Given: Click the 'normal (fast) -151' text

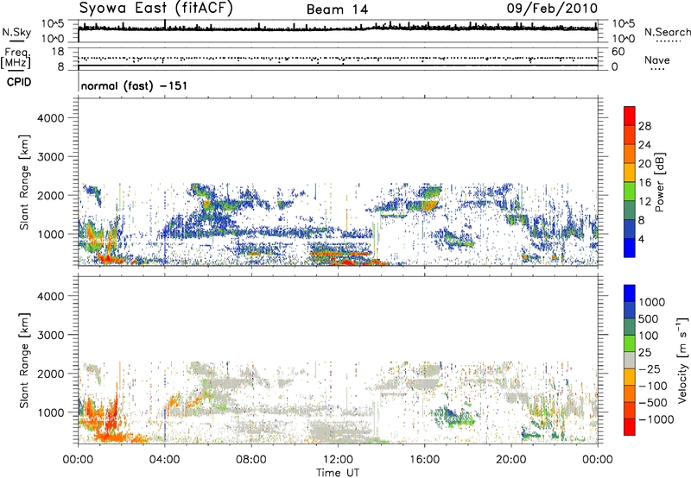Looking at the screenshot, I should 134,85.
